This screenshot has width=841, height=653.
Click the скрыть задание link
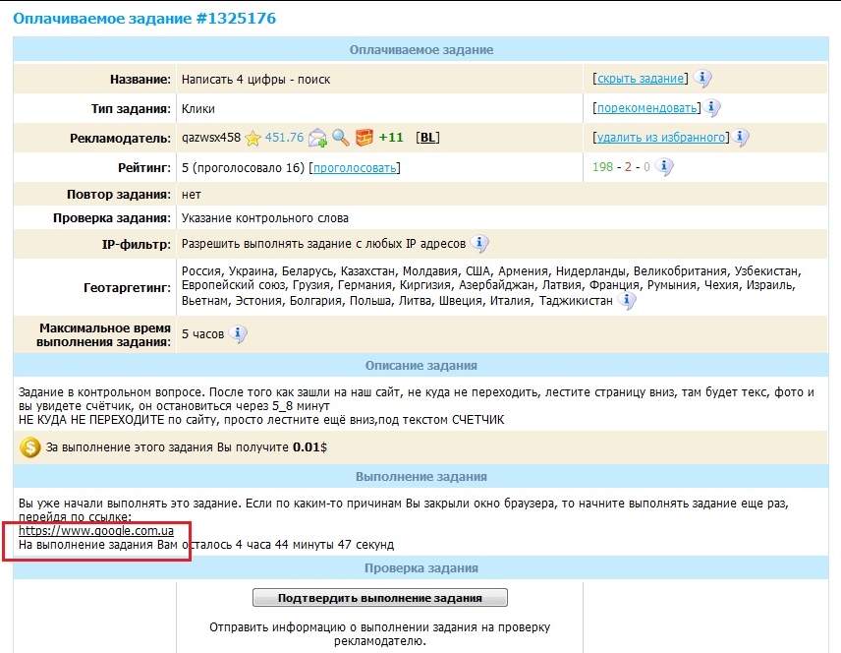641,79
